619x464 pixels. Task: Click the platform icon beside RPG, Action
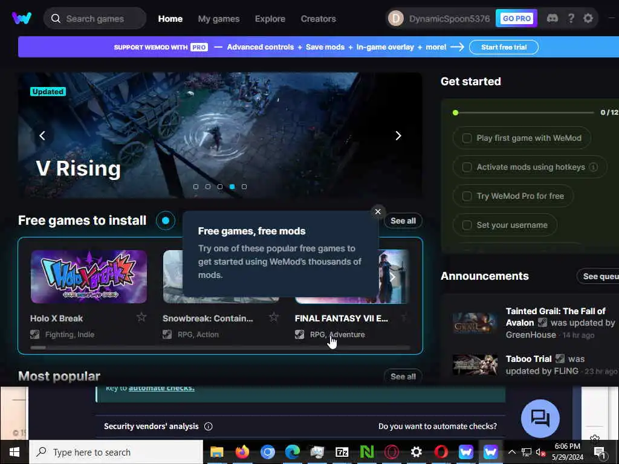point(167,335)
